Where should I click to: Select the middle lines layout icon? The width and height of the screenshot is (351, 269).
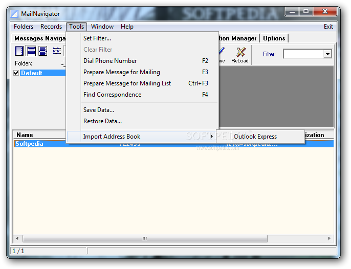pos(31,51)
